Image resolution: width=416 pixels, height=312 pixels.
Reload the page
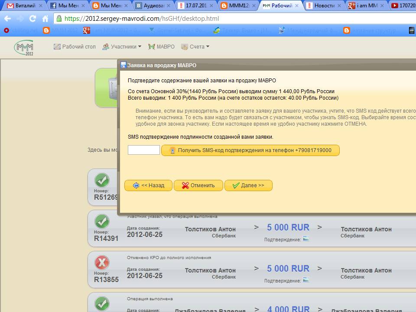pos(32,19)
